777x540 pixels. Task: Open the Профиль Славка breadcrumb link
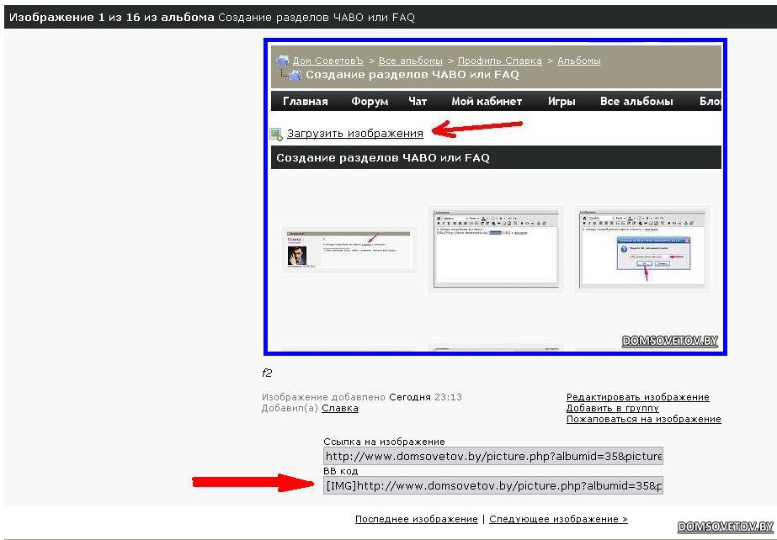click(499, 61)
